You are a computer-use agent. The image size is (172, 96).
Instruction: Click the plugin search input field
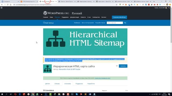[115, 23]
